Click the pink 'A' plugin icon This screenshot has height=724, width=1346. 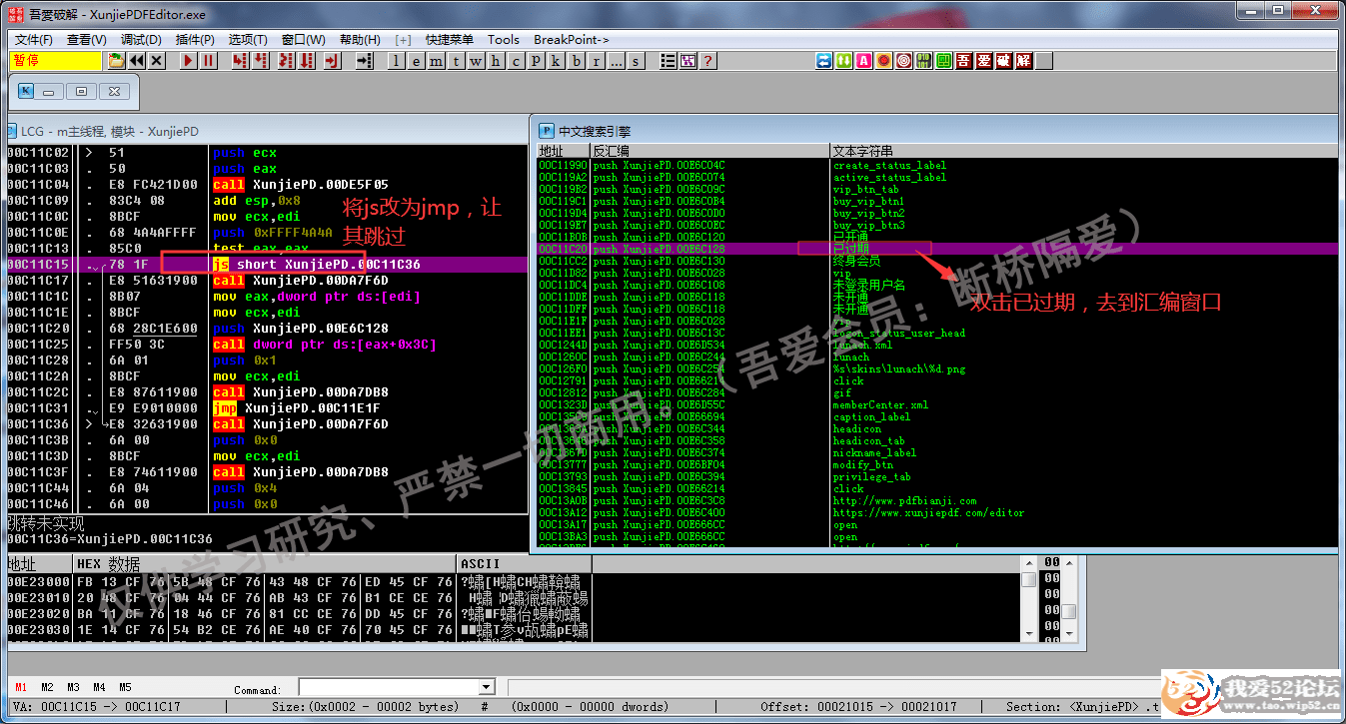tap(863, 61)
